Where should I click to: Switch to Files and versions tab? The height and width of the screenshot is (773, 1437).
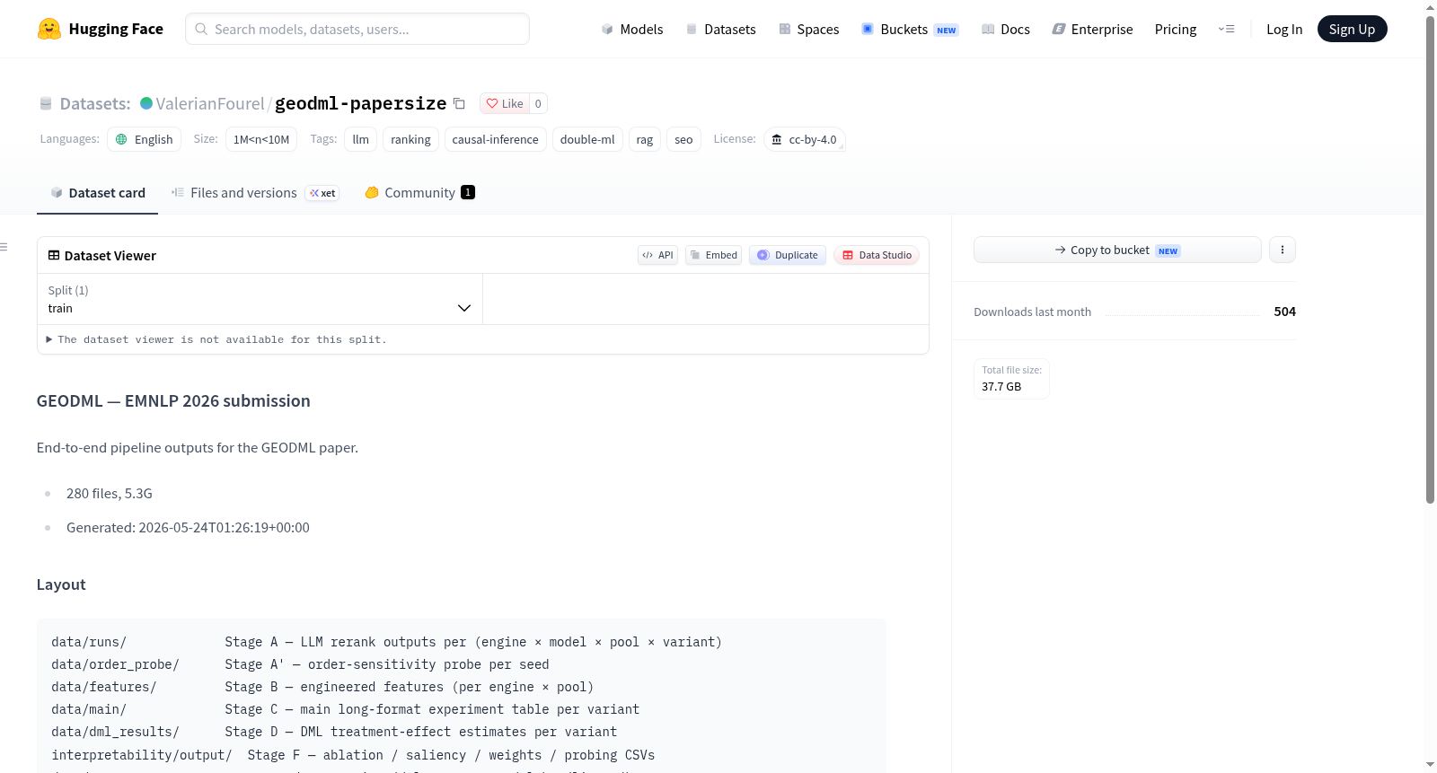255,193
